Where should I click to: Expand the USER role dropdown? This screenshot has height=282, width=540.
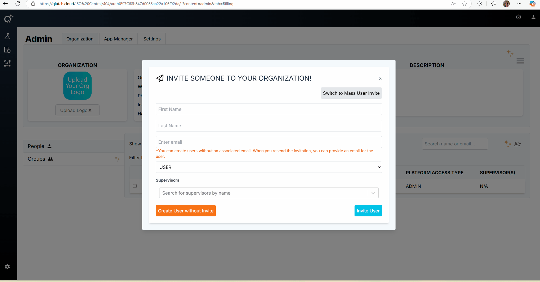tap(269, 167)
